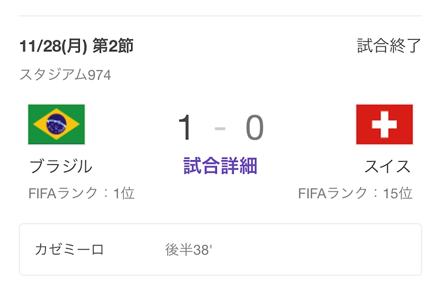441x288 pixels.
Task: Select goal scorer カゼミーロ
Action: pyautogui.click(x=69, y=249)
